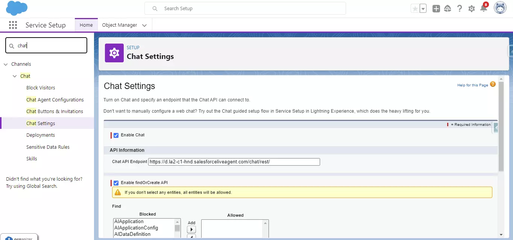Open the user avatar profile icon

click(x=500, y=8)
